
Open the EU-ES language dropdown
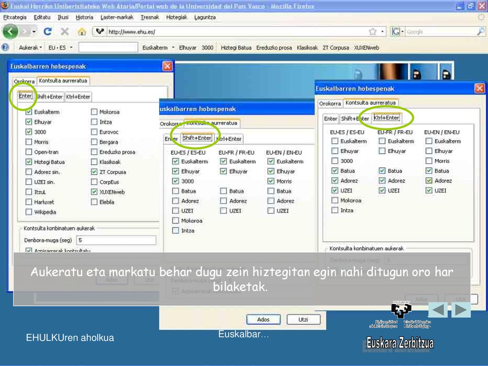coord(60,48)
